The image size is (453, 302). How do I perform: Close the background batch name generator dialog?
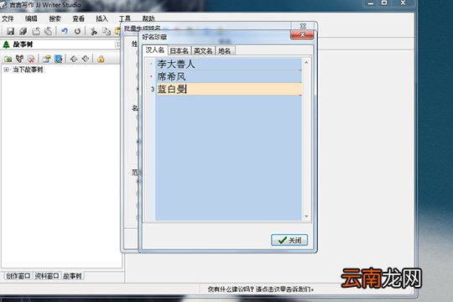tap(303, 26)
